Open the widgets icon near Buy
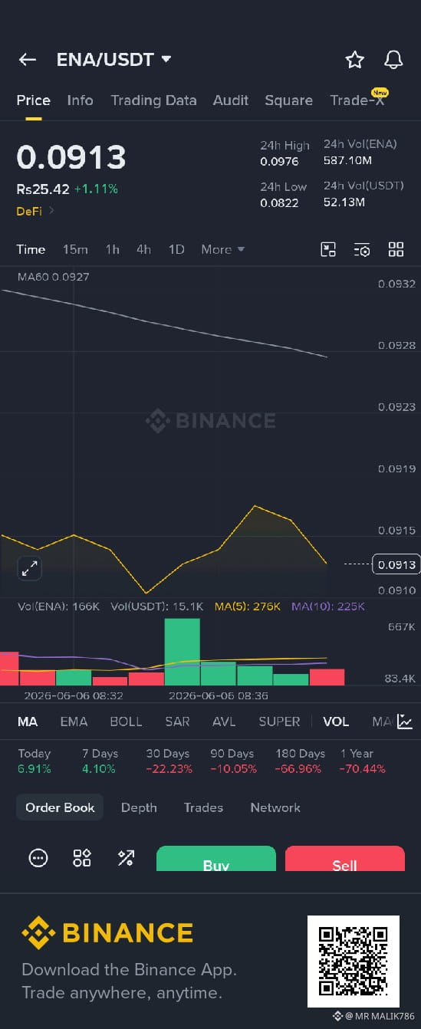This screenshot has height=1029, width=421. point(82,858)
